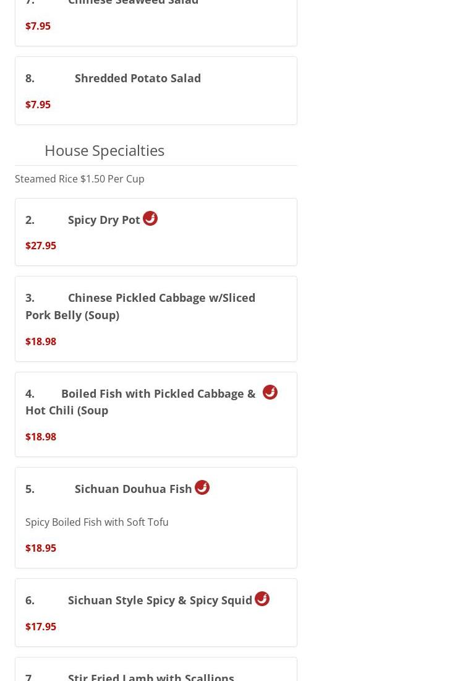Select the Shredded Potato Salad menu item
The image size is (476, 681).
click(x=156, y=91)
